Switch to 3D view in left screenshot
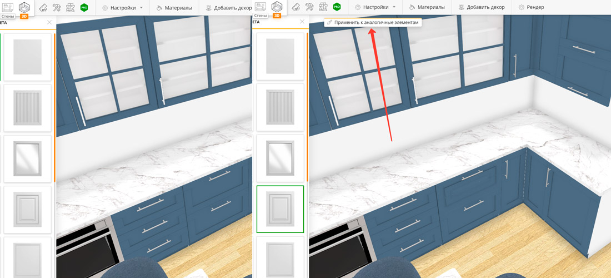The width and height of the screenshot is (611, 278). [24, 7]
